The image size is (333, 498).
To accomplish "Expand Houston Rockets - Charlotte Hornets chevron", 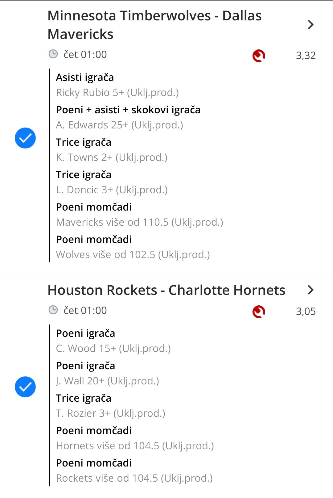I will (310, 290).
